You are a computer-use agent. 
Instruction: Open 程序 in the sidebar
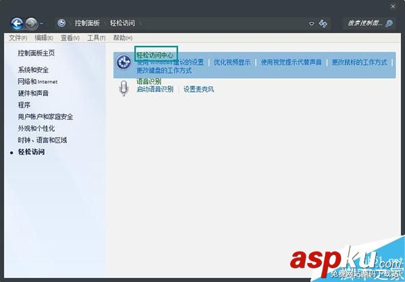24,105
